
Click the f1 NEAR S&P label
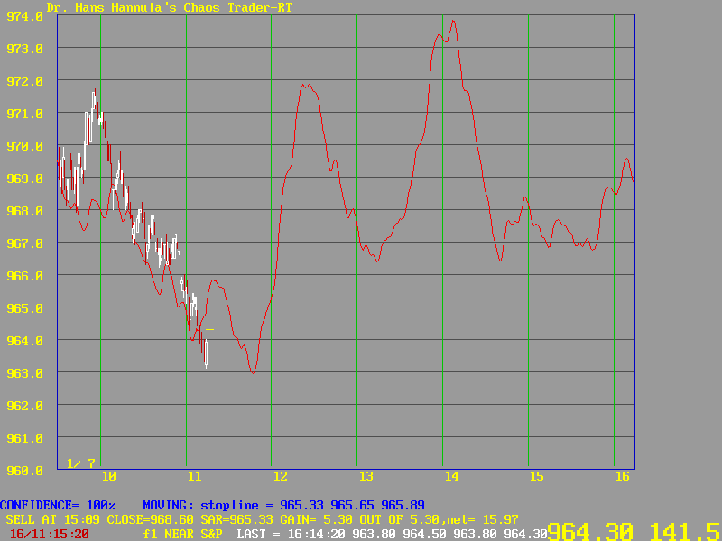pos(183,535)
